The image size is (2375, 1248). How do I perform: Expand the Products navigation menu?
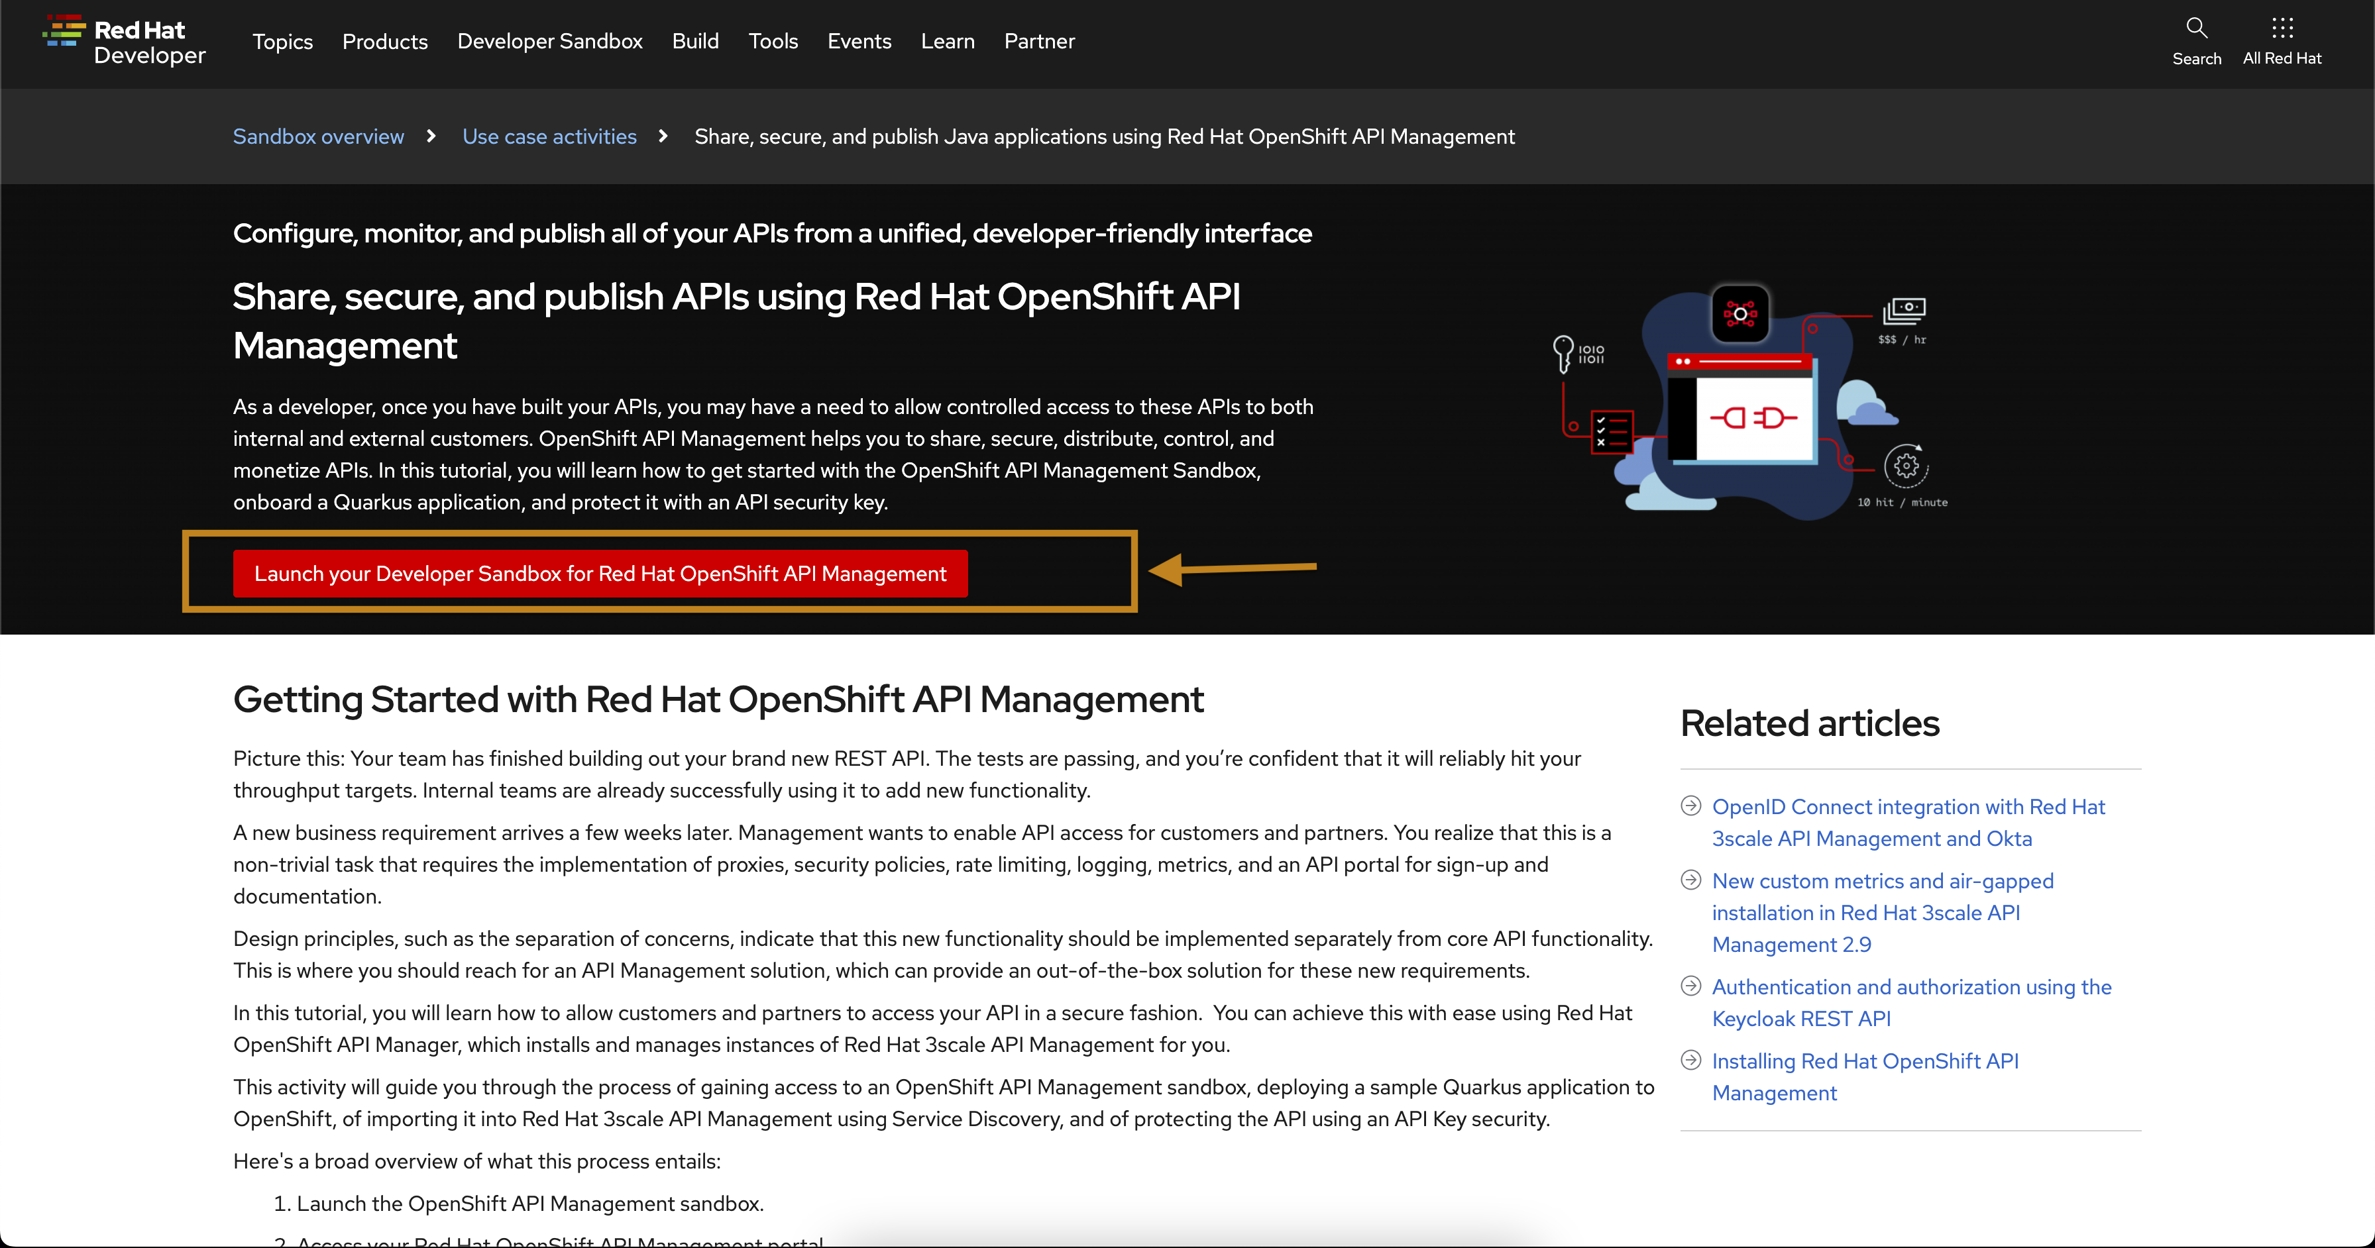point(384,42)
